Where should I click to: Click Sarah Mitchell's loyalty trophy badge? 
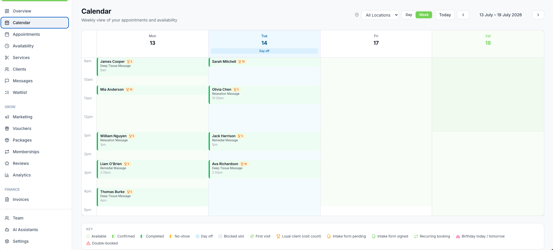click(x=241, y=62)
